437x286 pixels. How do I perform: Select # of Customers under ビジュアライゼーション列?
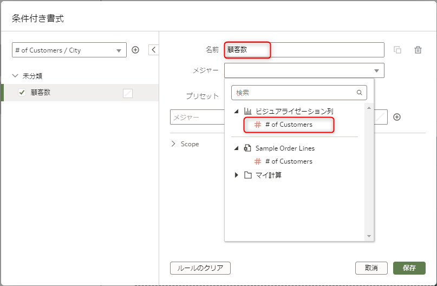pyautogui.click(x=289, y=125)
